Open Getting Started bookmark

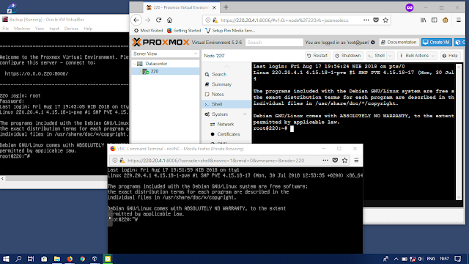[184, 31]
